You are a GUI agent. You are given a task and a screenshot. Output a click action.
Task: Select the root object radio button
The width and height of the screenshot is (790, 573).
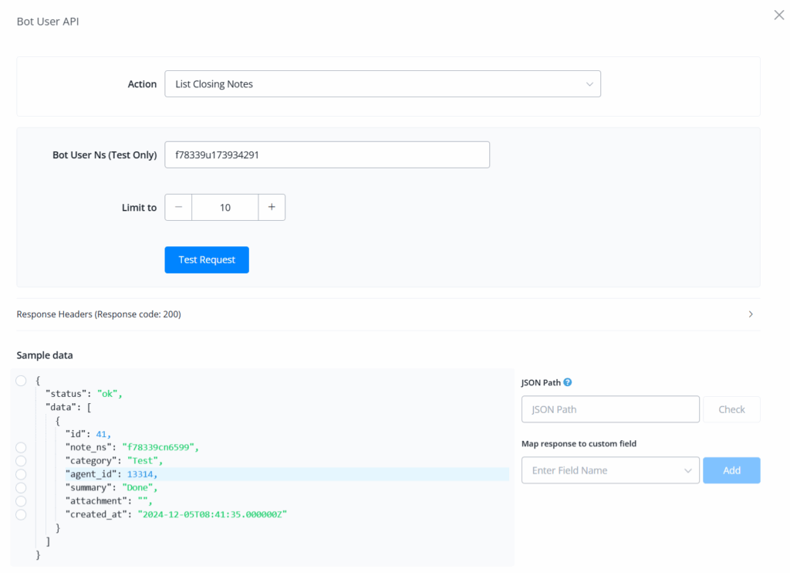click(x=21, y=380)
